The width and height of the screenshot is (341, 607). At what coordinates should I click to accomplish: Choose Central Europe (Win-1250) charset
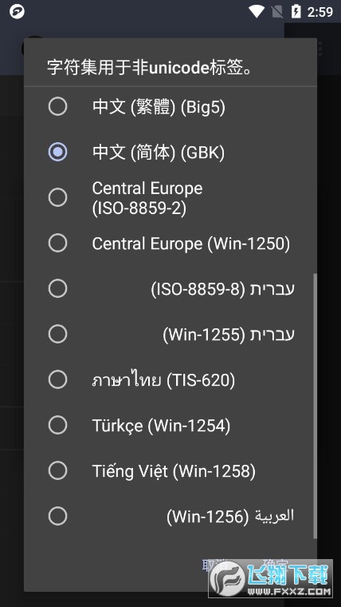coord(170,243)
